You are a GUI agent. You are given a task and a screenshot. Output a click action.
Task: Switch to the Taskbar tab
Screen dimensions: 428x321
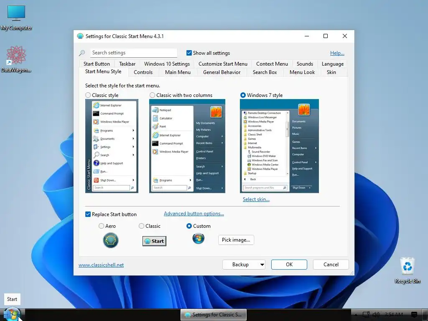127,64
